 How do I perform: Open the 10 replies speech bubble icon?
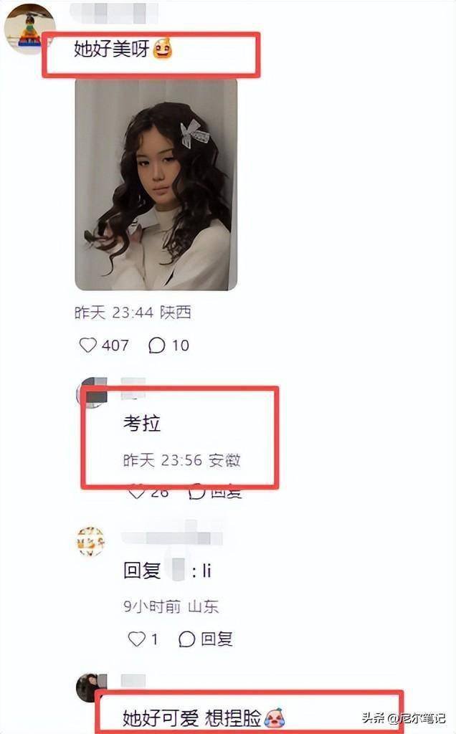pos(157,345)
